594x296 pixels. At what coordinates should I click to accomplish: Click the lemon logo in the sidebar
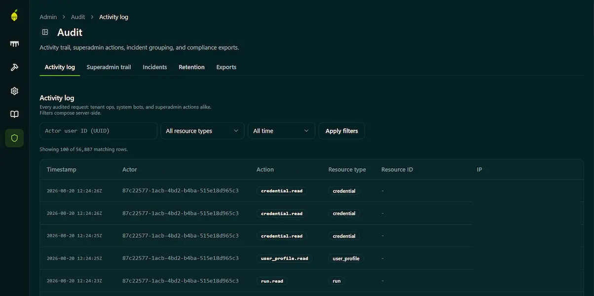[x=14, y=16]
